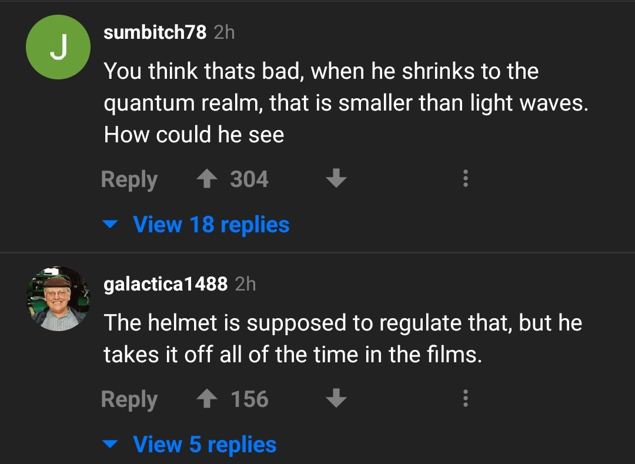This screenshot has height=464, width=635.
Task: Open three-dot menu on sumbitch78's comment
Action: (465, 179)
